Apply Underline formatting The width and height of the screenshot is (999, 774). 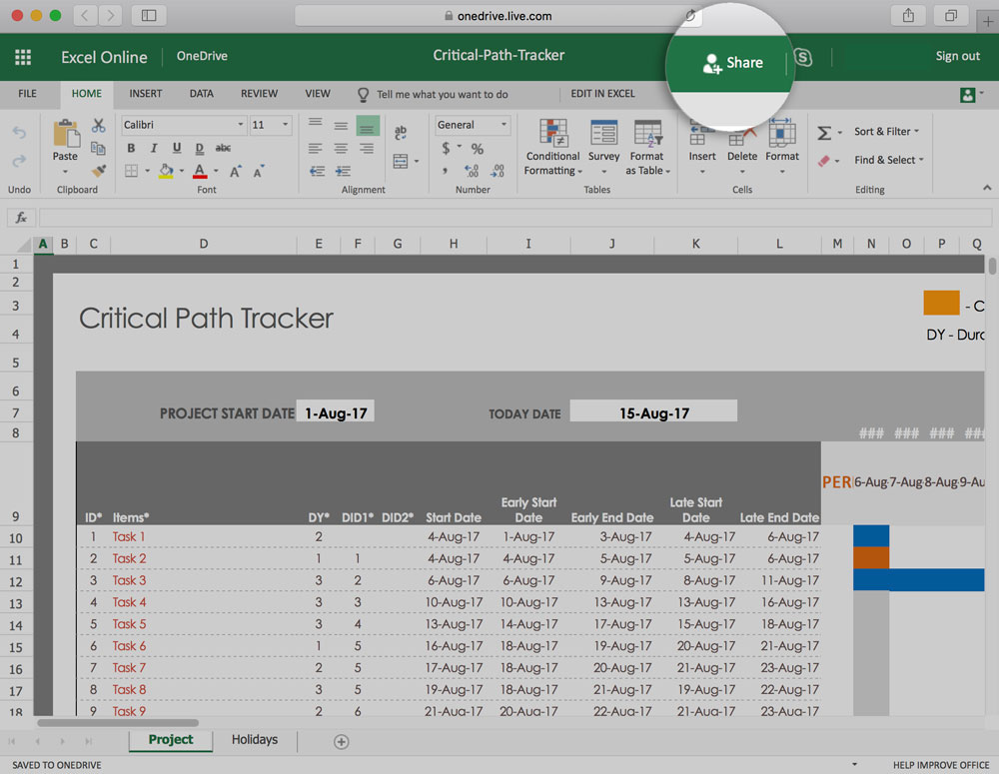[177, 148]
